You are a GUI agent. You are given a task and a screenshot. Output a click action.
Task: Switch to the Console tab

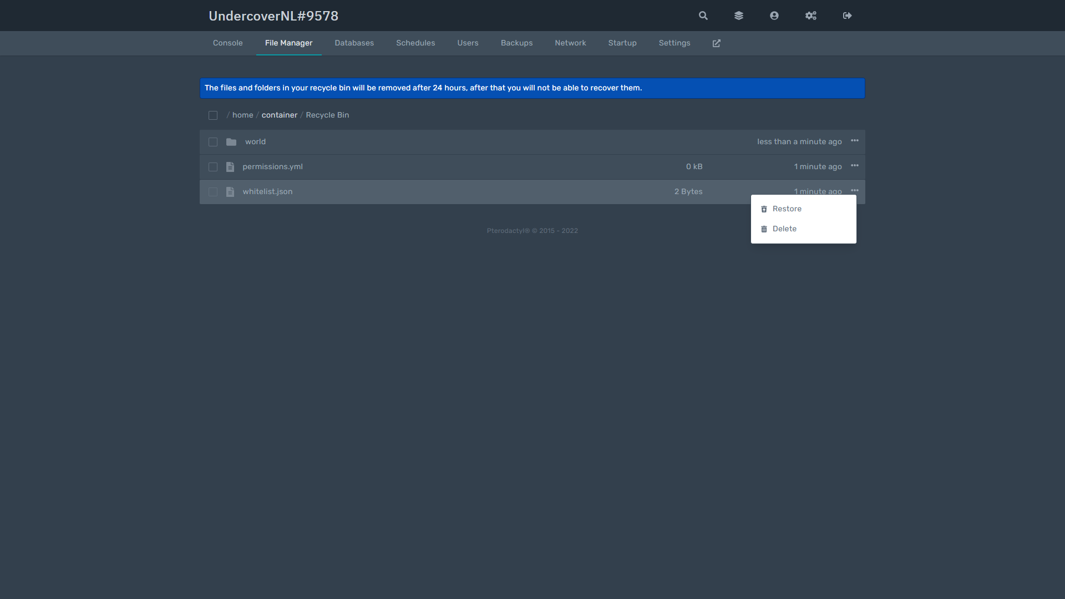pyautogui.click(x=228, y=43)
